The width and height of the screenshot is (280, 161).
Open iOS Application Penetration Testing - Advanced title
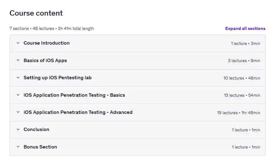(x=78, y=112)
